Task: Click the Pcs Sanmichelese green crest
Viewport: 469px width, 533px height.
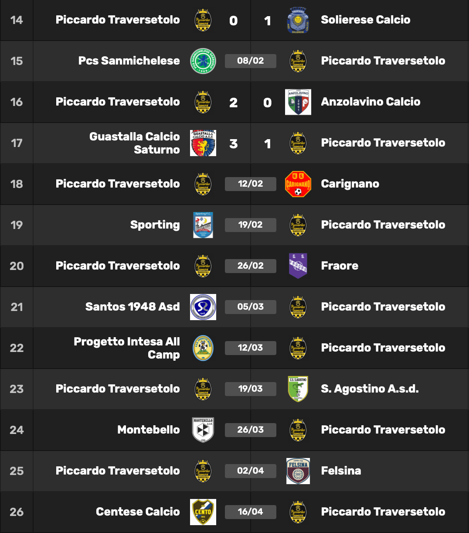Action: 203,61
